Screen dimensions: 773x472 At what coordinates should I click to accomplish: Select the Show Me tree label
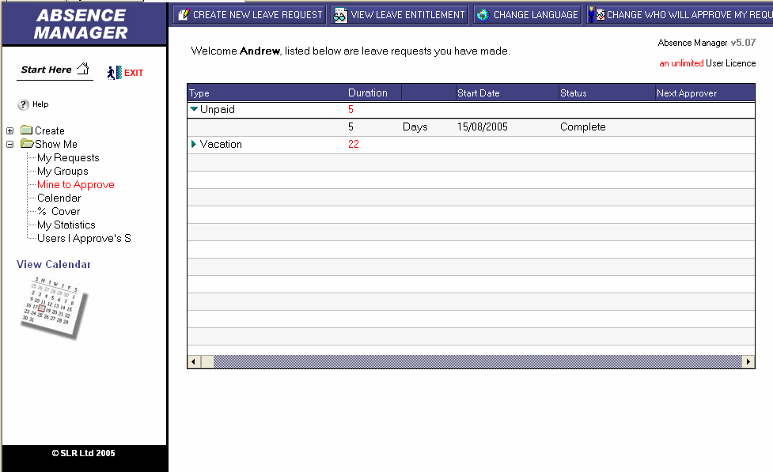(x=55, y=144)
